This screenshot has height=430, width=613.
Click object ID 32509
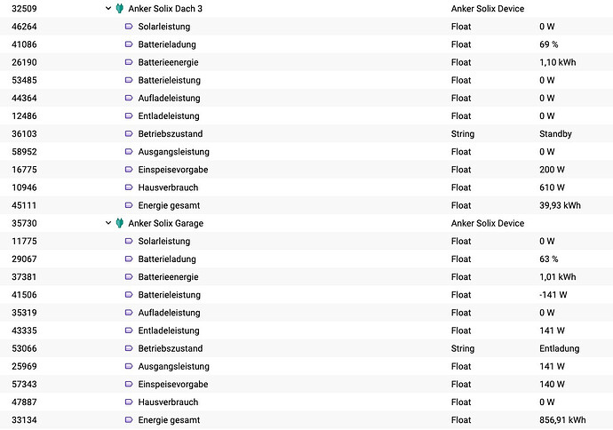[24, 9]
